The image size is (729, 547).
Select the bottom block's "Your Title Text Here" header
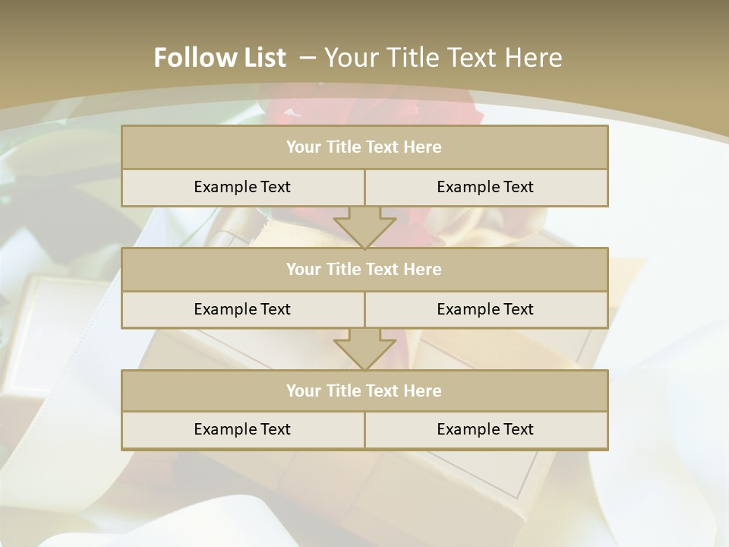[364, 391]
